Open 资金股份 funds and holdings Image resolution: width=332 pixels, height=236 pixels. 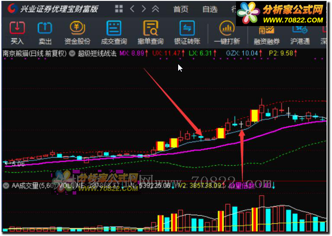[x=77, y=33]
